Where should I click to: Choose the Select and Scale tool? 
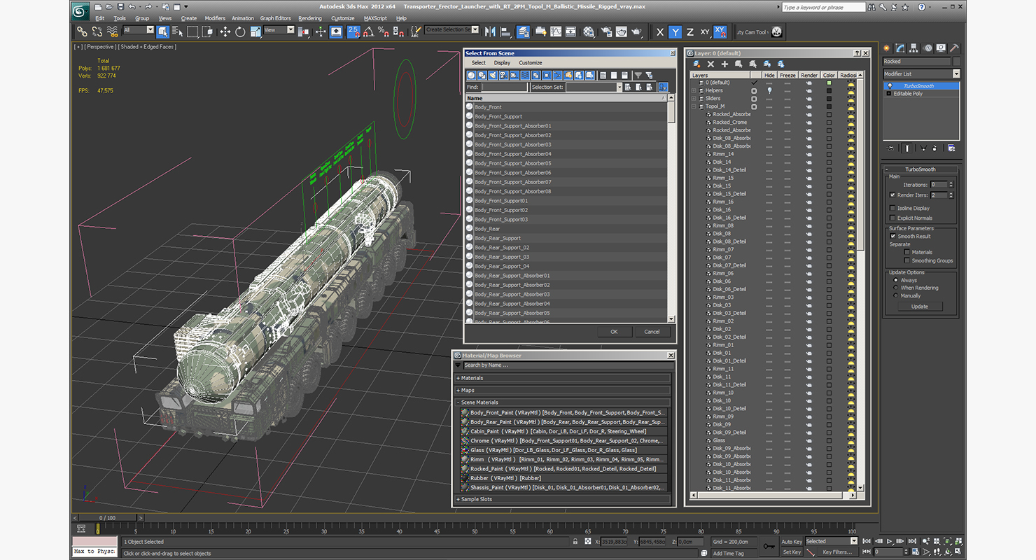tap(255, 31)
